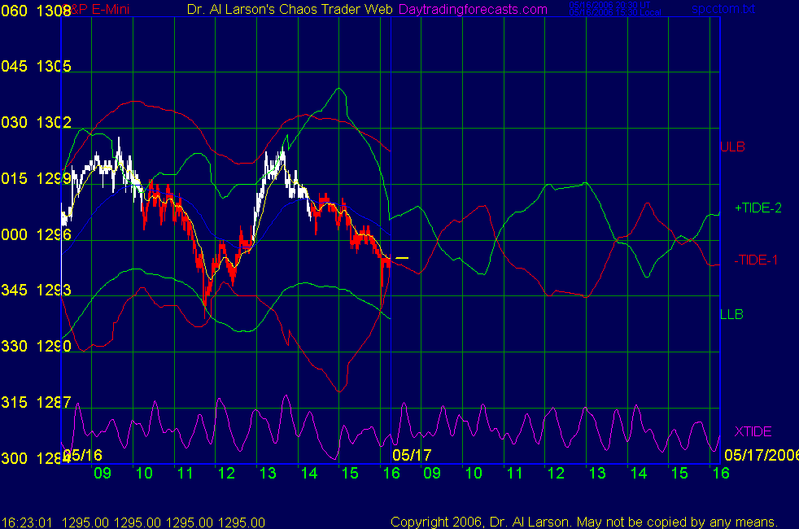This screenshot has width=799, height=529.
Task: Select the red ULB legend label
Action: coord(732,147)
